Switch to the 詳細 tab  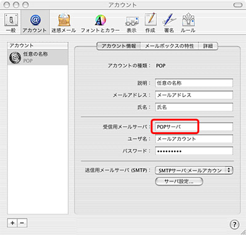pyautogui.click(x=208, y=46)
